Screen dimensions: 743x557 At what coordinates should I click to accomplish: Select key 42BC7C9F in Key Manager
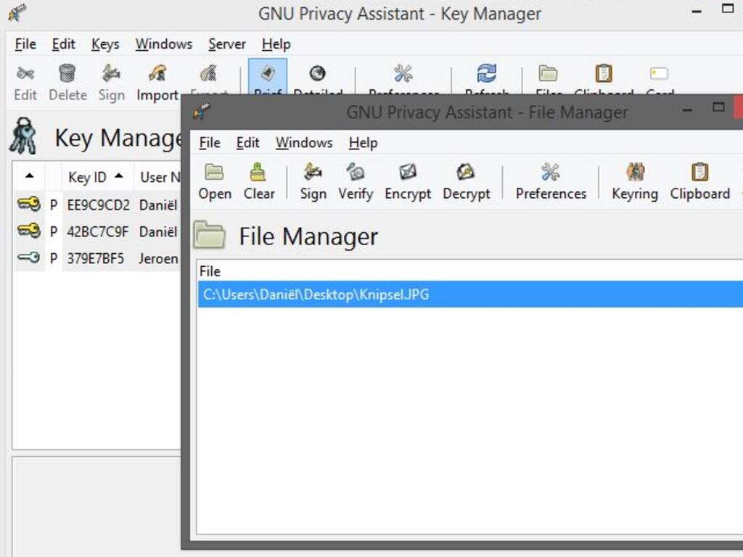98,231
